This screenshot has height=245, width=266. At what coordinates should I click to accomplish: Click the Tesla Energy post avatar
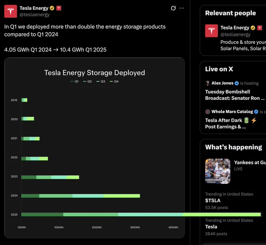(11, 11)
